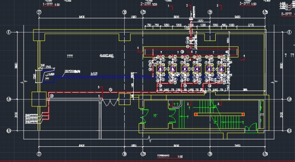Select the "-0.650" pit elevation text
295x162 pixels.
[x=51, y=74]
